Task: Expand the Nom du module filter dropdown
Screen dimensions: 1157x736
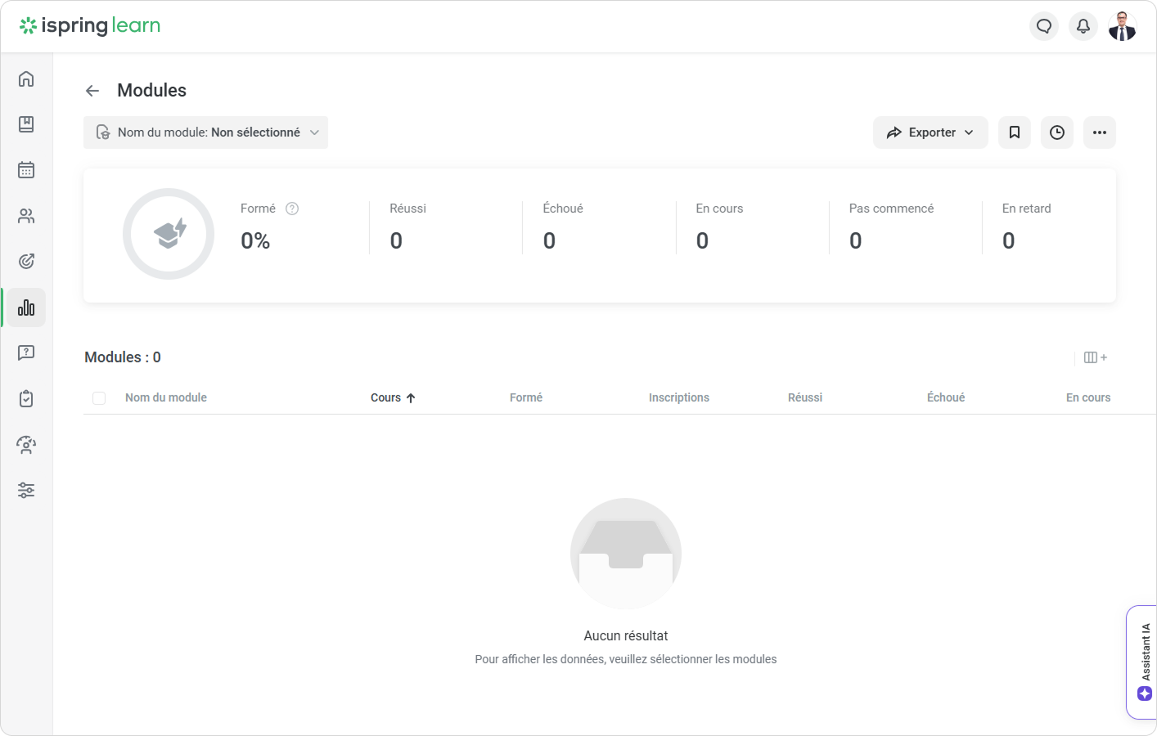Action: (206, 132)
